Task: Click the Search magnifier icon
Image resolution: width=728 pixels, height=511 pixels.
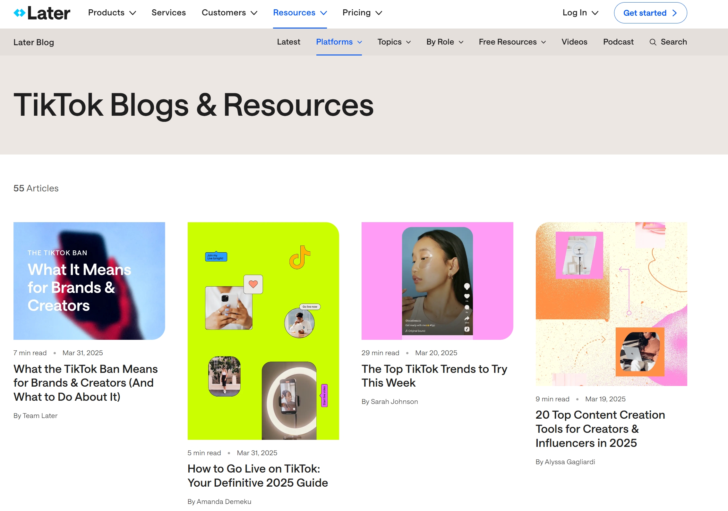Action: coord(653,42)
